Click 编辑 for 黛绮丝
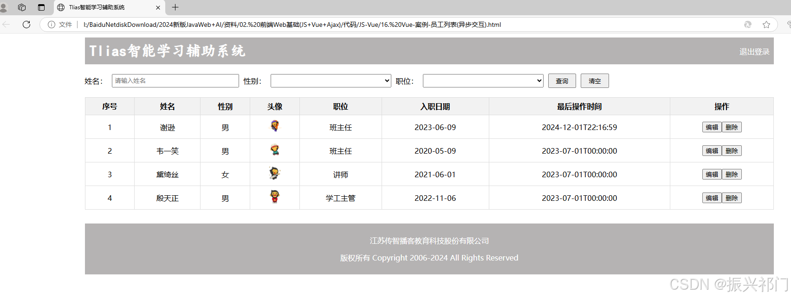This screenshot has width=791, height=298. [x=712, y=174]
